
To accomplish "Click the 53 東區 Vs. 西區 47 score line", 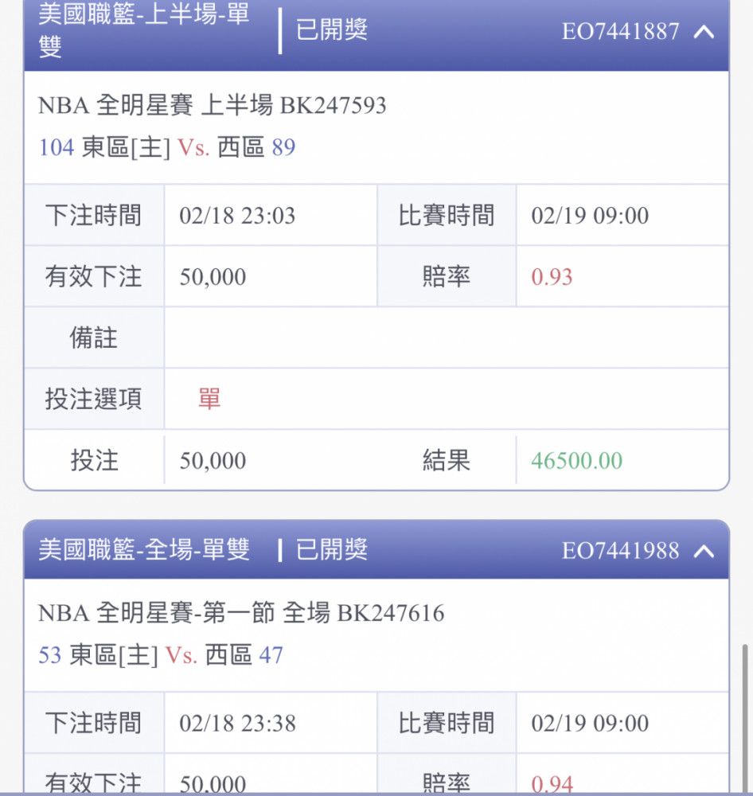I will point(161,655).
